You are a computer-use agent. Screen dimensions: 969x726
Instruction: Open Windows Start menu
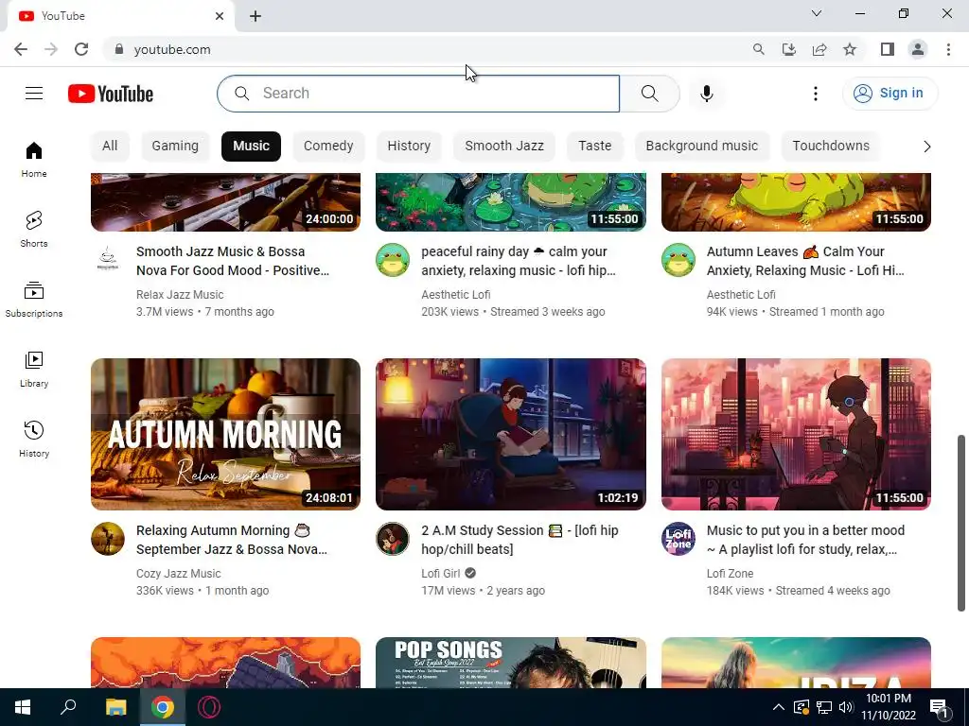[23, 707]
